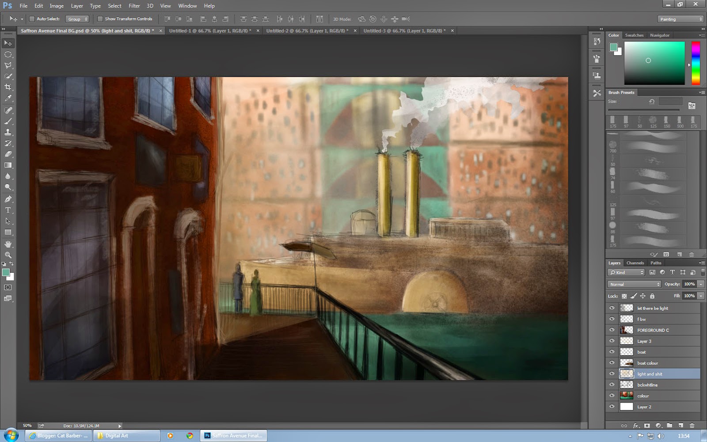The image size is (707, 442).
Task: Select the Zoom tool
Action: [x=8, y=255]
